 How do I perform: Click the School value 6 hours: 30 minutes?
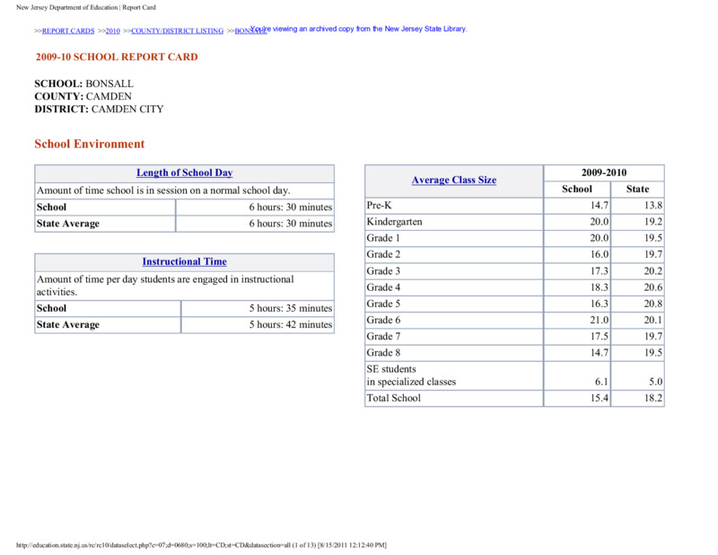pos(291,207)
